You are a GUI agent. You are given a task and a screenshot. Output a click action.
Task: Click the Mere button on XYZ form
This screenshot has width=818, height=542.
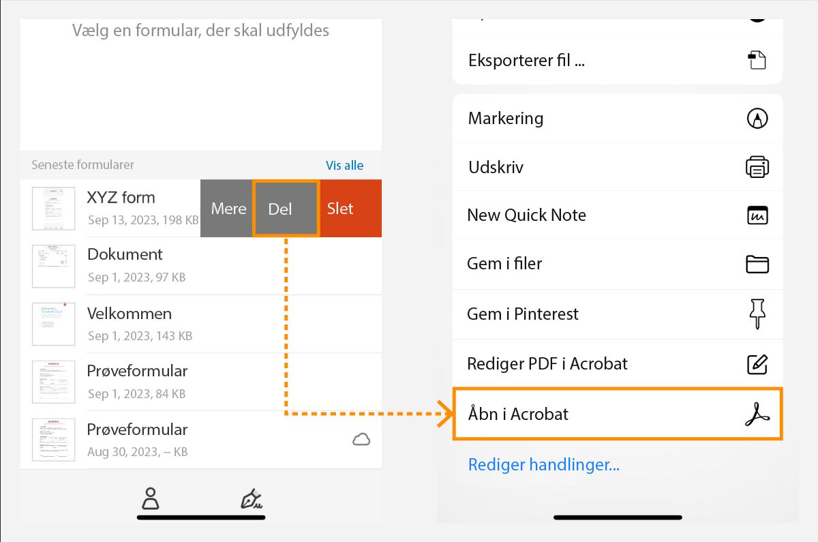pos(228,209)
